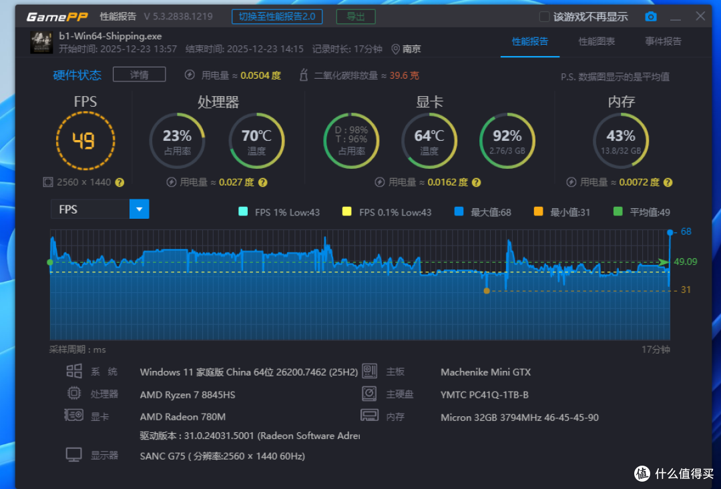Click the 硬件状态 heading

(77, 75)
